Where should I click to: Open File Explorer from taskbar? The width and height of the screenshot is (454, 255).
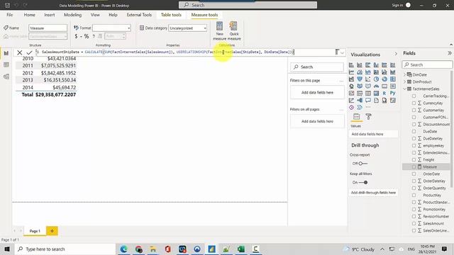153,249
